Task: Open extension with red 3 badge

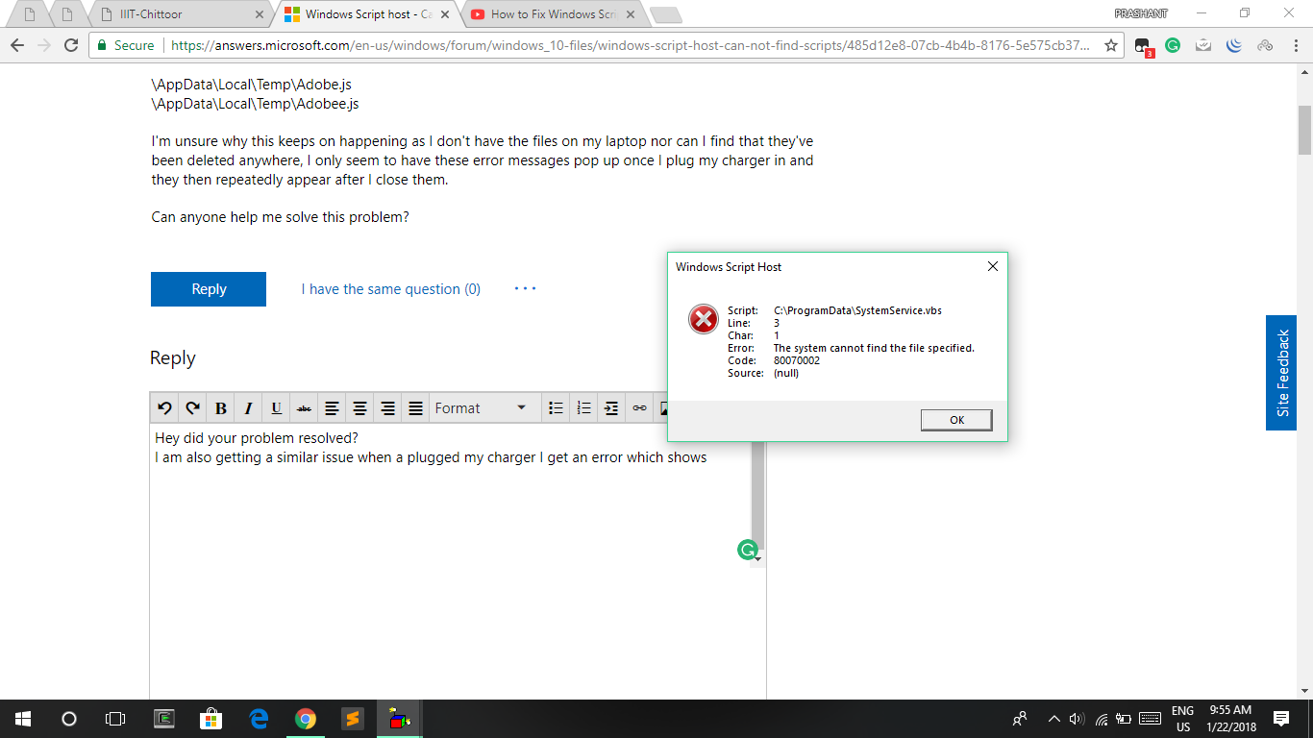Action: point(1143,46)
